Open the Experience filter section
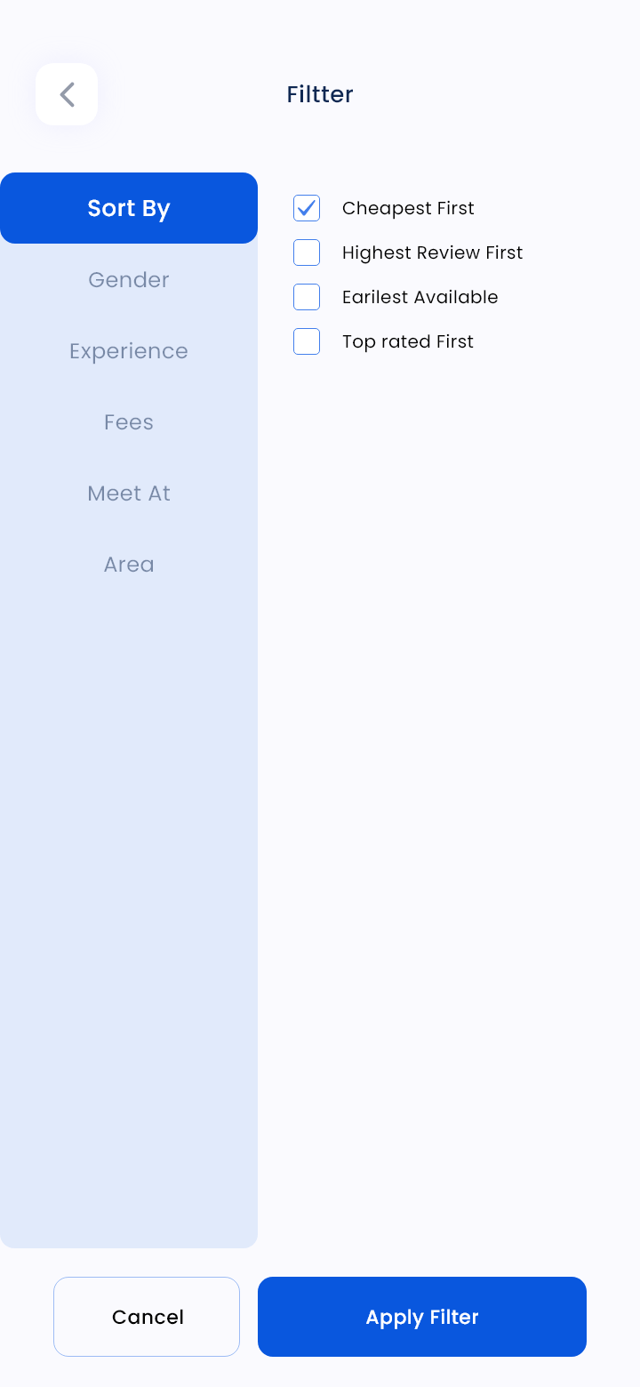 (x=129, y=350)
